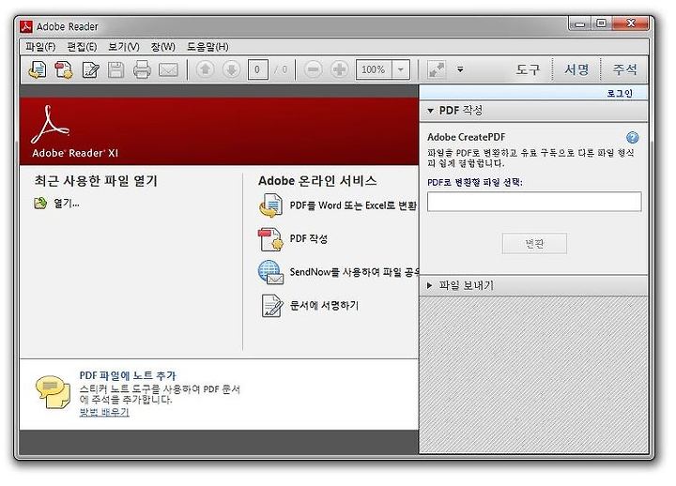Click the open folder icon beside 열기

(40, 203)
